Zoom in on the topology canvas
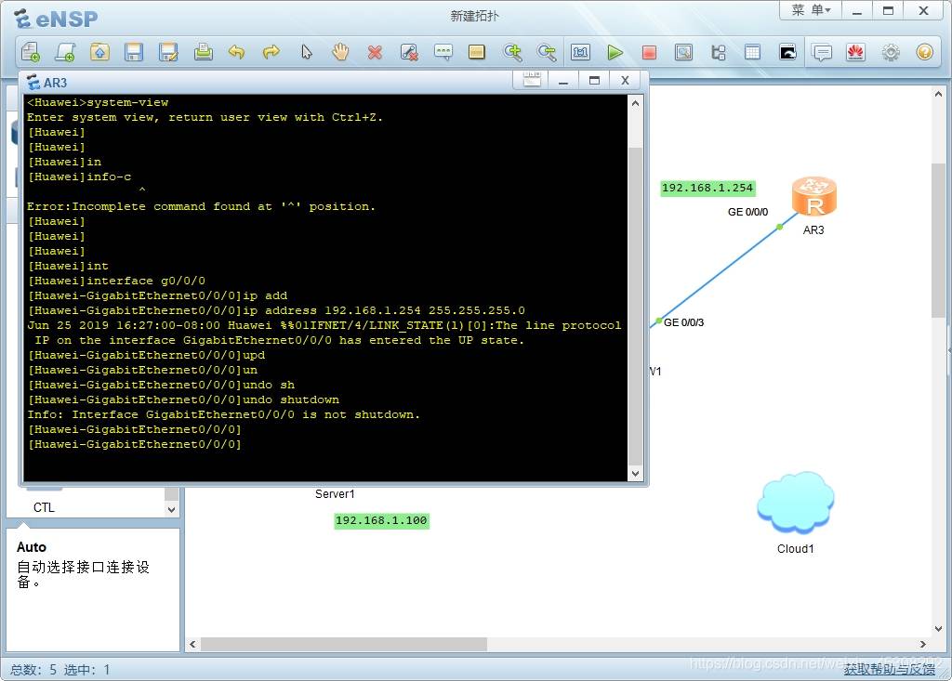 pyautogui.click(x=512, y=52)
